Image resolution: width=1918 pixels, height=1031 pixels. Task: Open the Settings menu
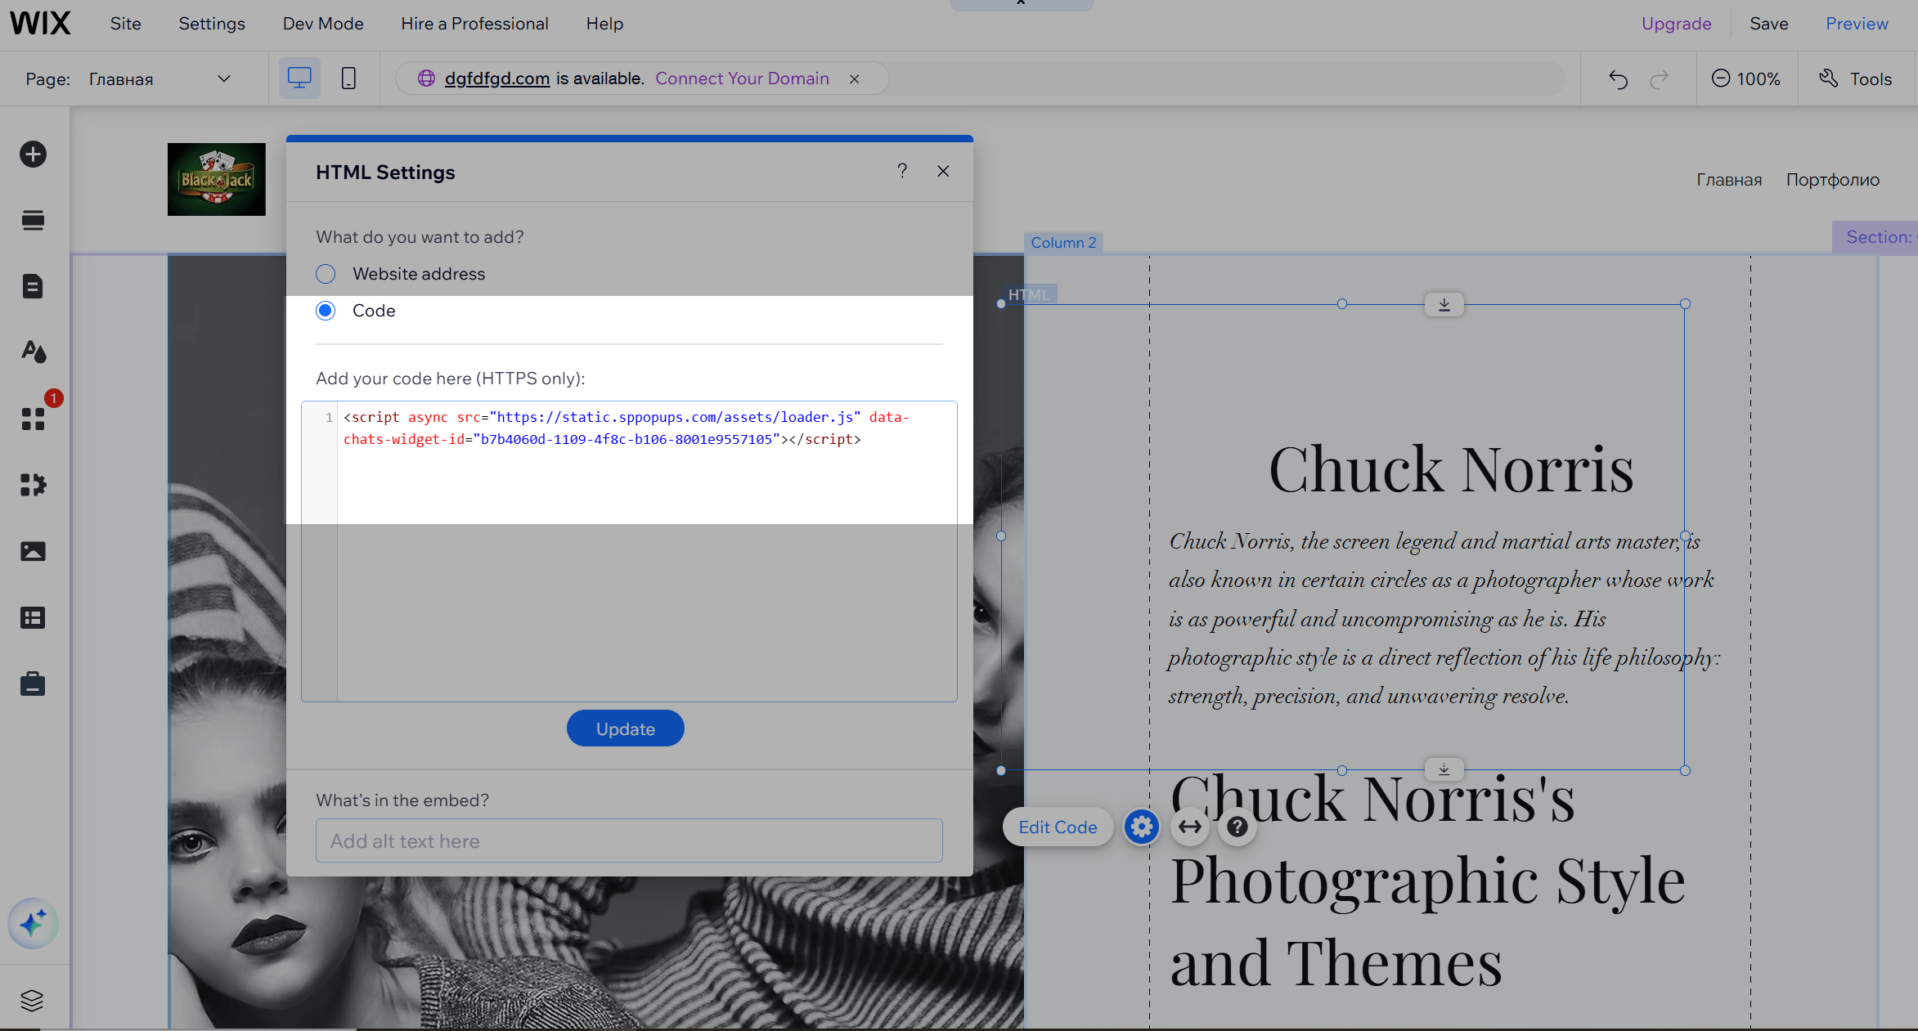pos(212,24)
